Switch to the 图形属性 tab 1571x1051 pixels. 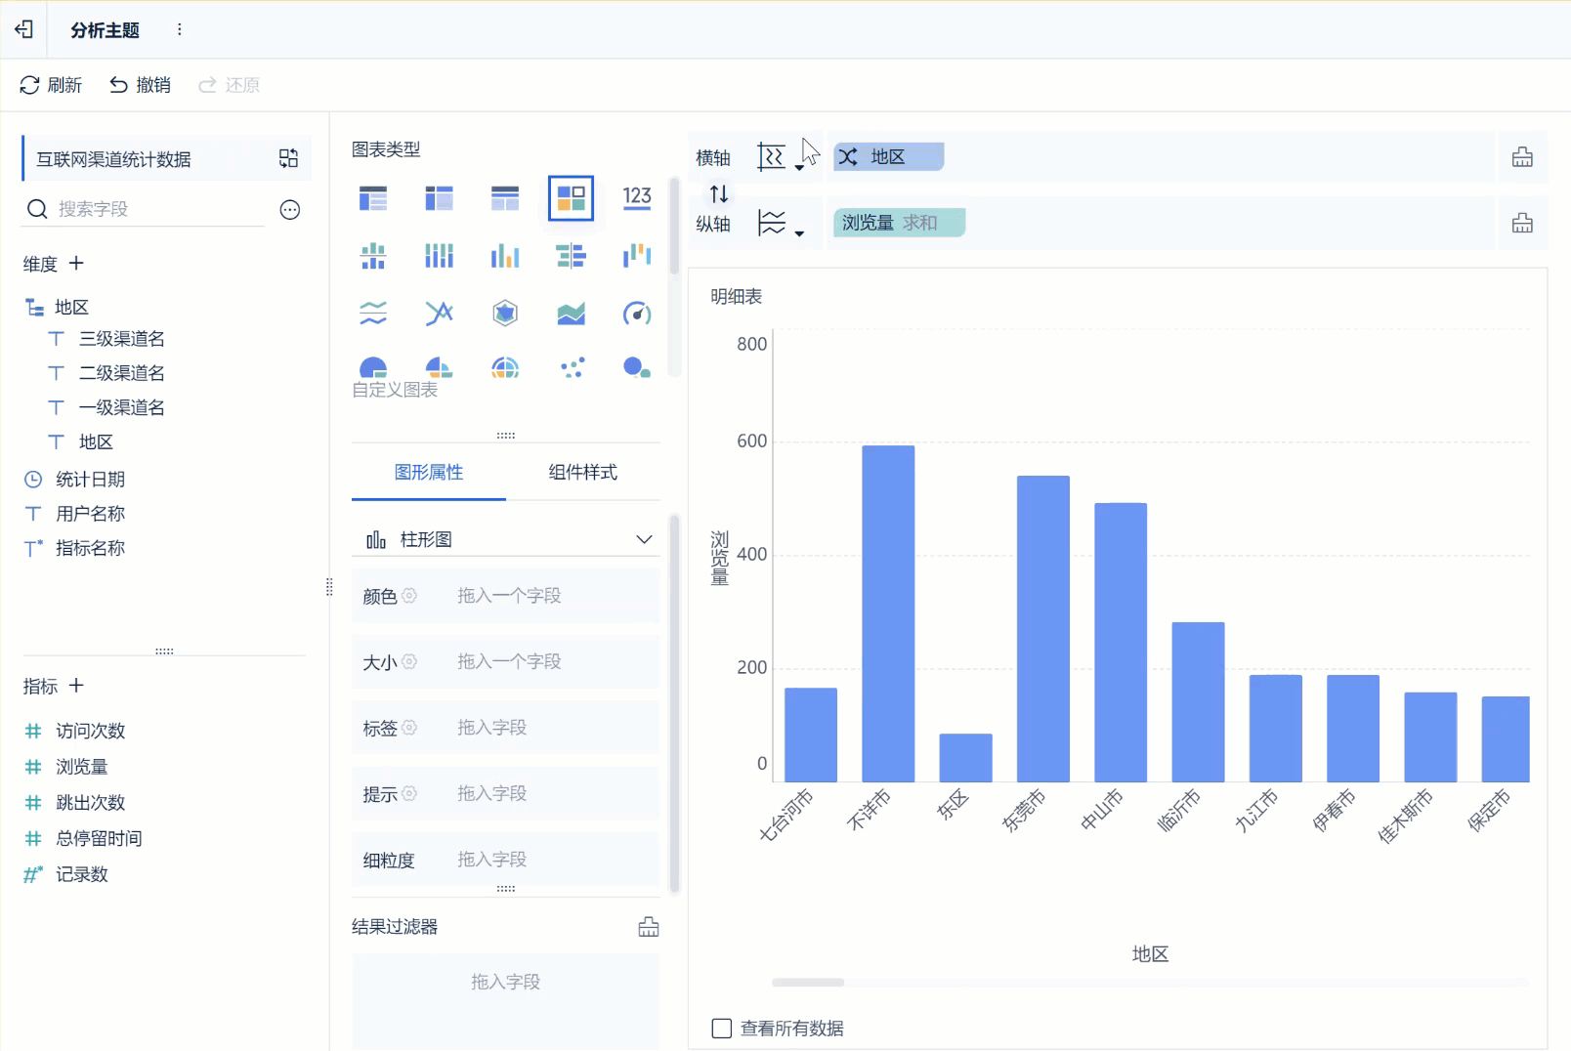[429, 473]
